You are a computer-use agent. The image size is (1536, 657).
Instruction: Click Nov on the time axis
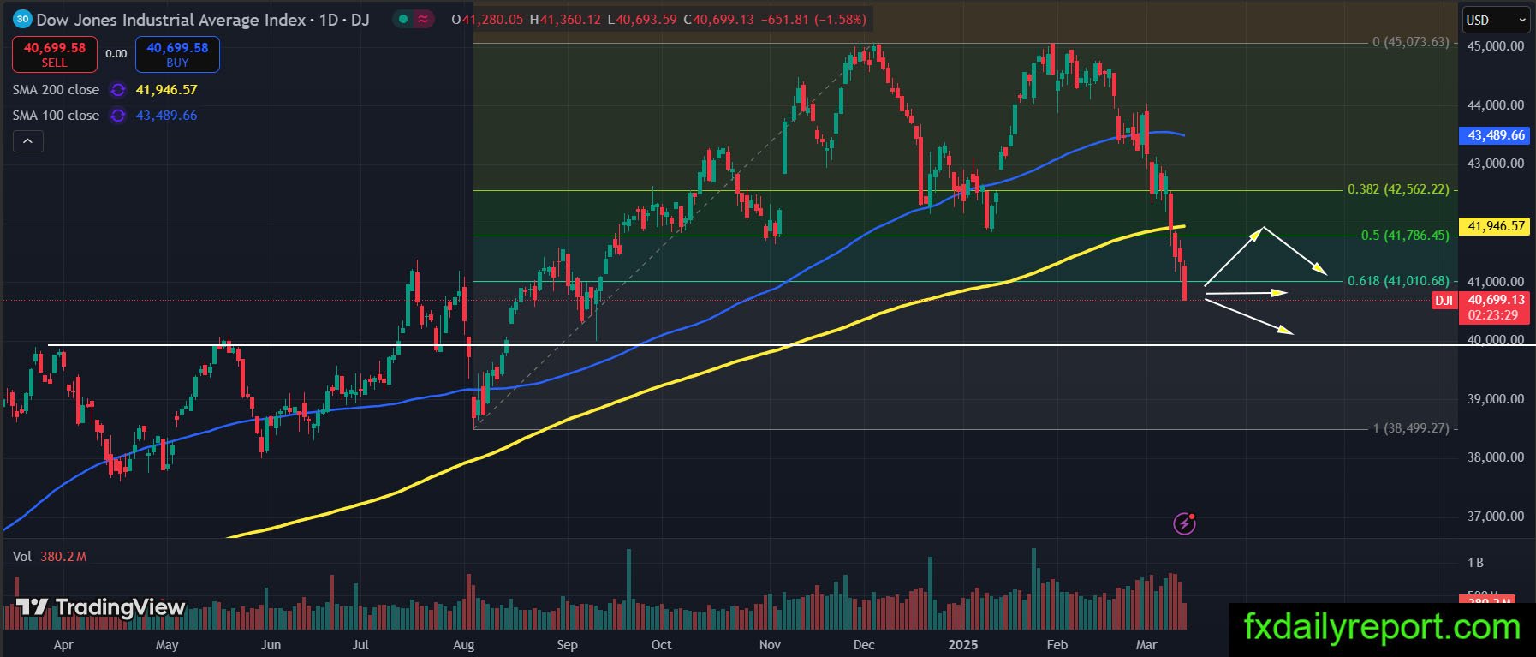click(x=770, y=645)
